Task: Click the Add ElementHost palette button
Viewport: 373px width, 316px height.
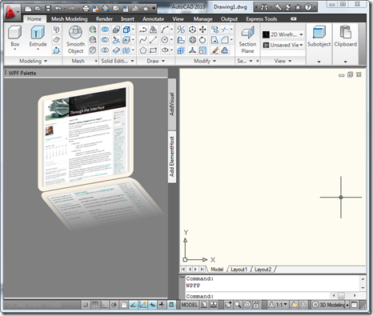Action: (172, 157)
